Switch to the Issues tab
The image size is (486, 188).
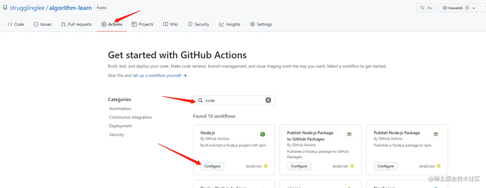(42, 24)
